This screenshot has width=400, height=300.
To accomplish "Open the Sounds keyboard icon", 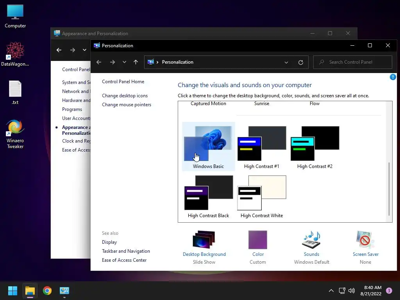I will (311, 240).
